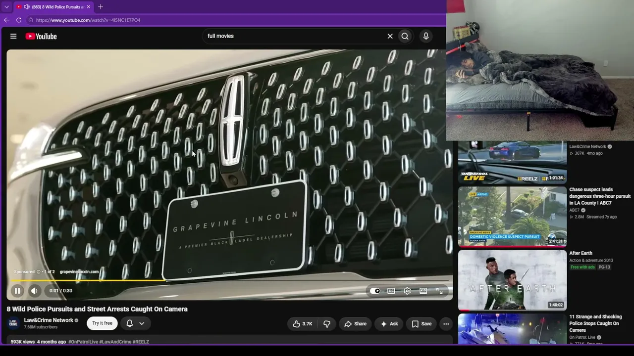This screenshot has width=634, height=356.
Task: Open the 'Chase suspect leads dangerous three-hour pursuit' title
Action: (x=600, y=196)
